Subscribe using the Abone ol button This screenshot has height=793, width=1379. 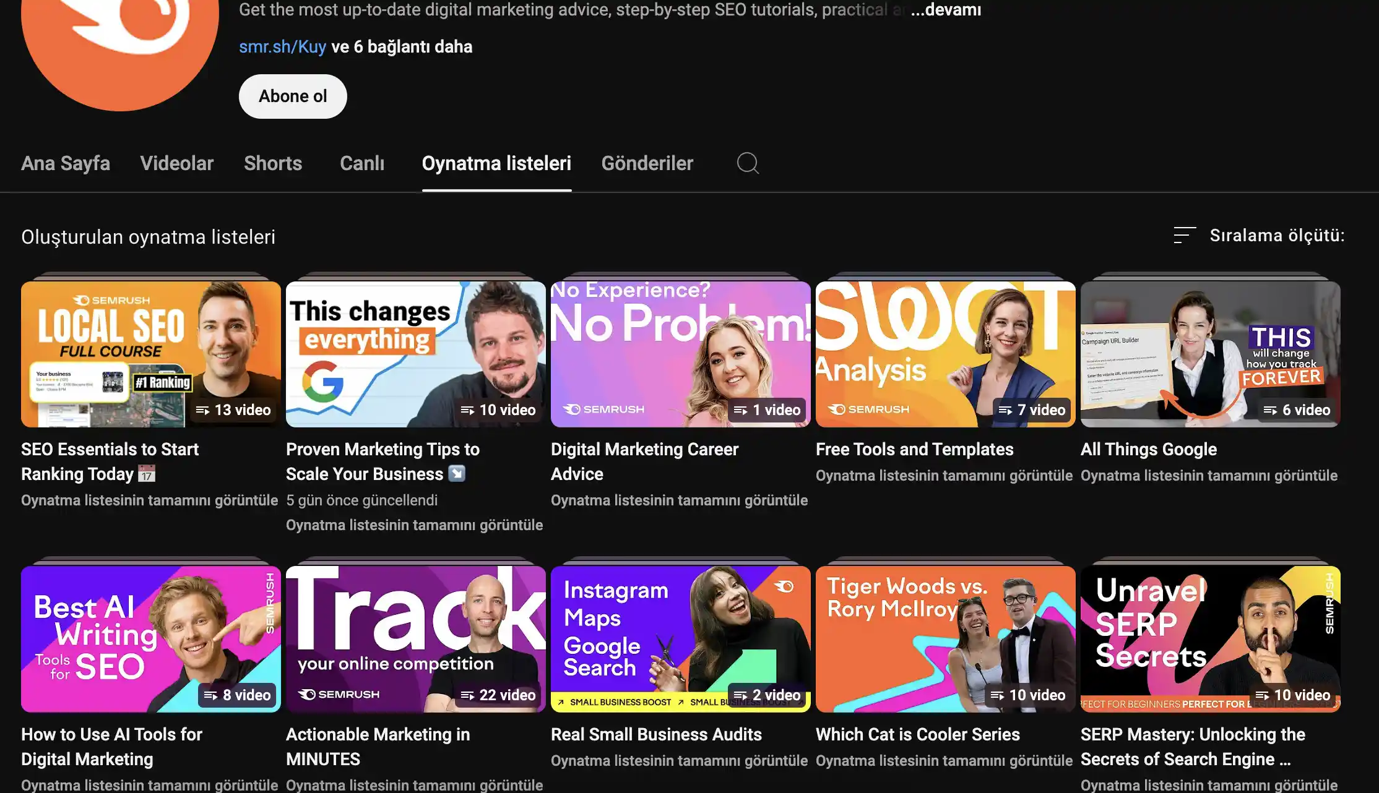coord(293,96)
